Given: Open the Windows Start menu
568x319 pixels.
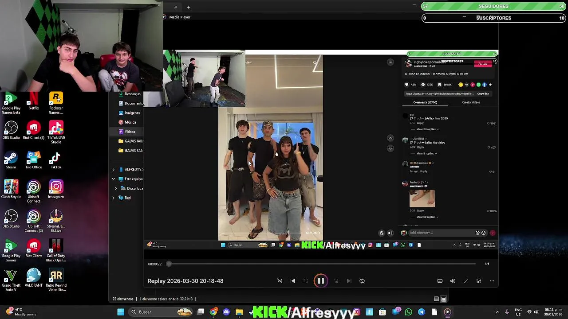Looking at the screenshot, I should 121,312.
